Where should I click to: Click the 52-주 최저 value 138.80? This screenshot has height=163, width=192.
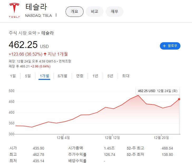tap(167, 155)
